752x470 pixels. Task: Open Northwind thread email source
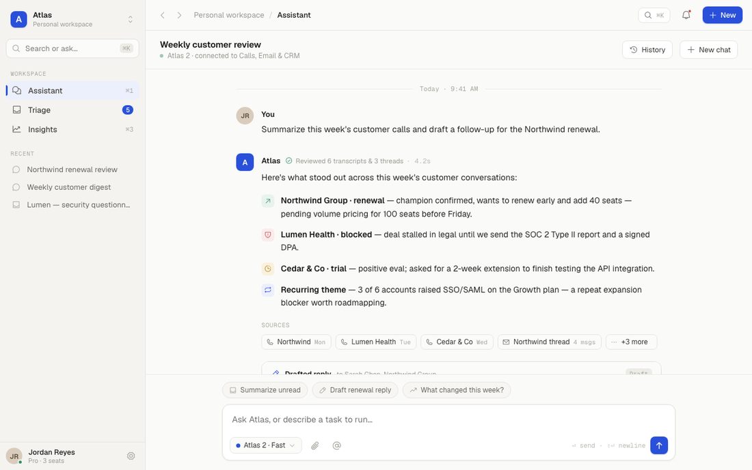[550, 342]
